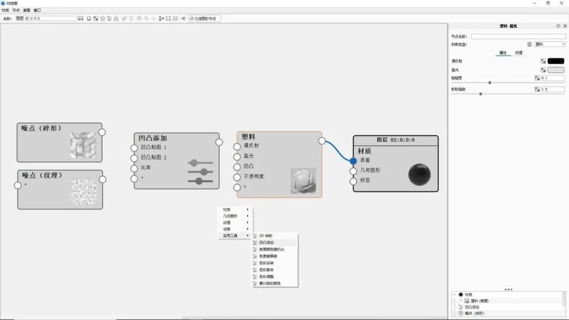Click the texture icon next to the 漫反射 swatch
Image resolution: width=569 pixels, height=320 pixels.
[x=543, y=61]
